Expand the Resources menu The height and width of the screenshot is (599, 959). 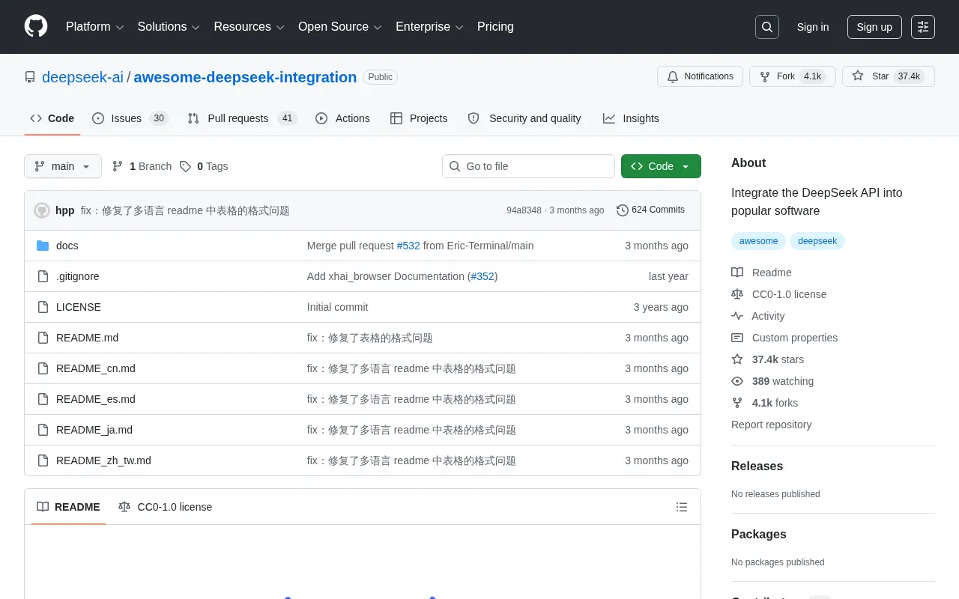coord(249,27)
